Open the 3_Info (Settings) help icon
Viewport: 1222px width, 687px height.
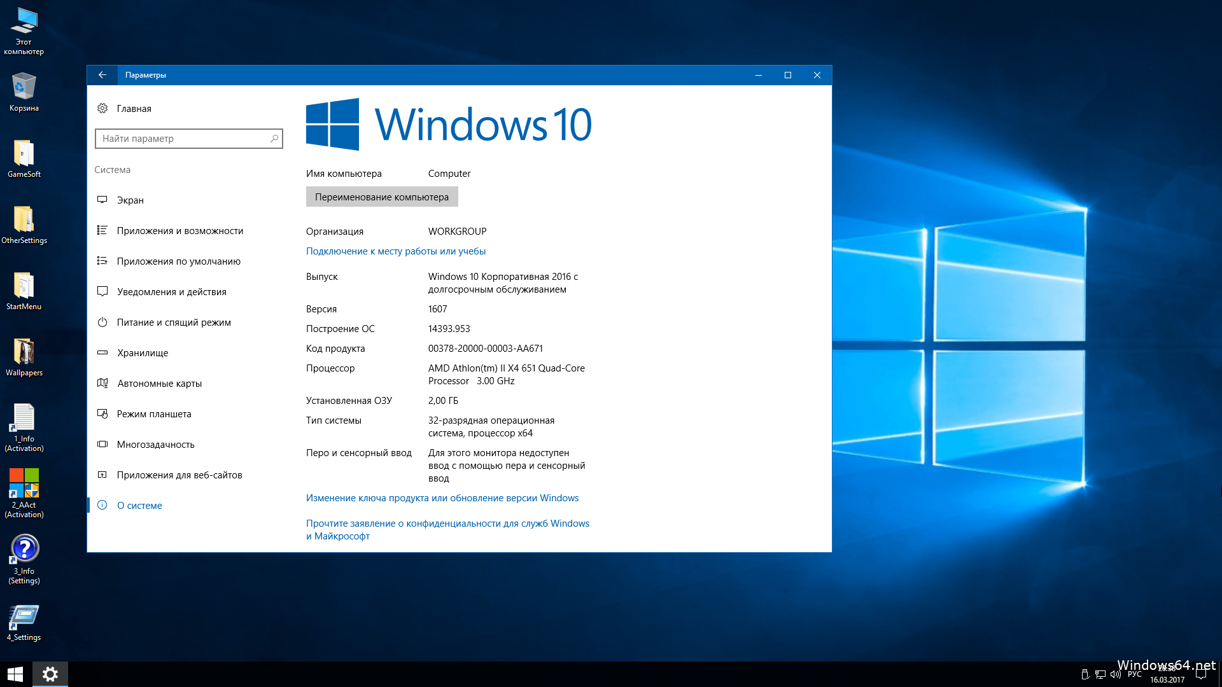(x=24, y=549)
